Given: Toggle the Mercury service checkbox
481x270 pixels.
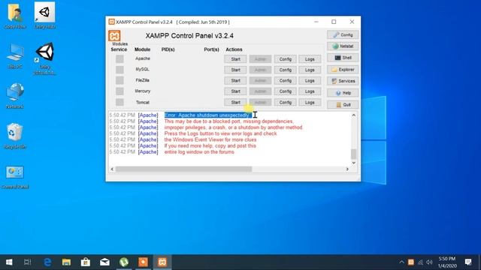Looking at the screenshot, I should coord(119,91).
